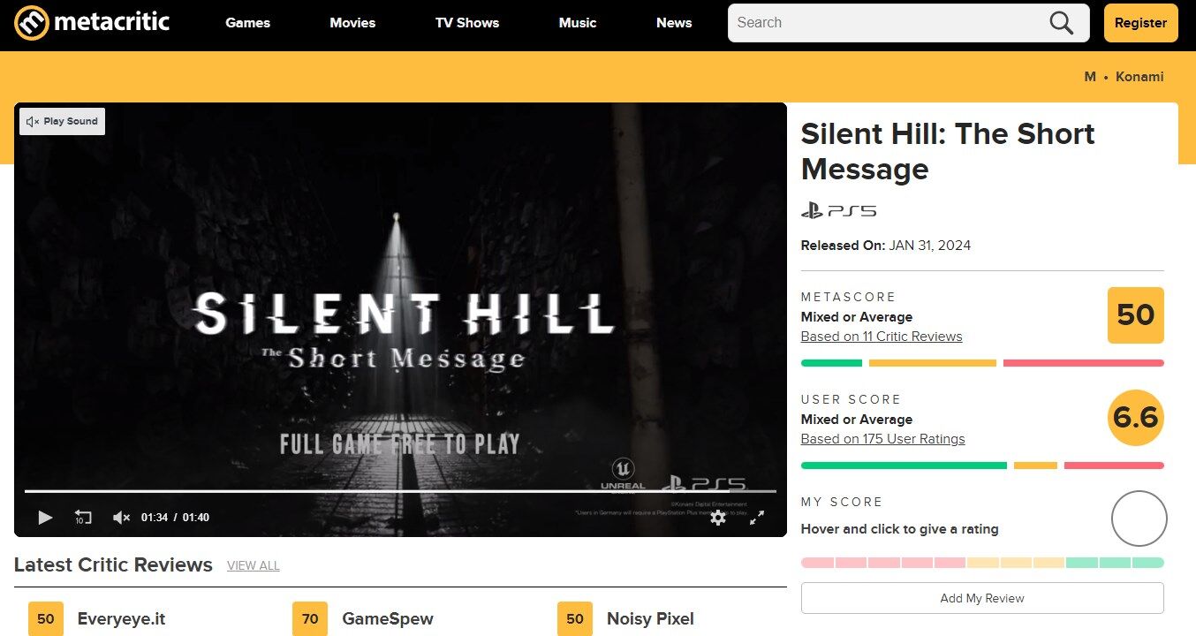Click the Play Sound button
The width and height of the screenshot is (1196, 636).
pyautogui.click(x=62, y=121)
